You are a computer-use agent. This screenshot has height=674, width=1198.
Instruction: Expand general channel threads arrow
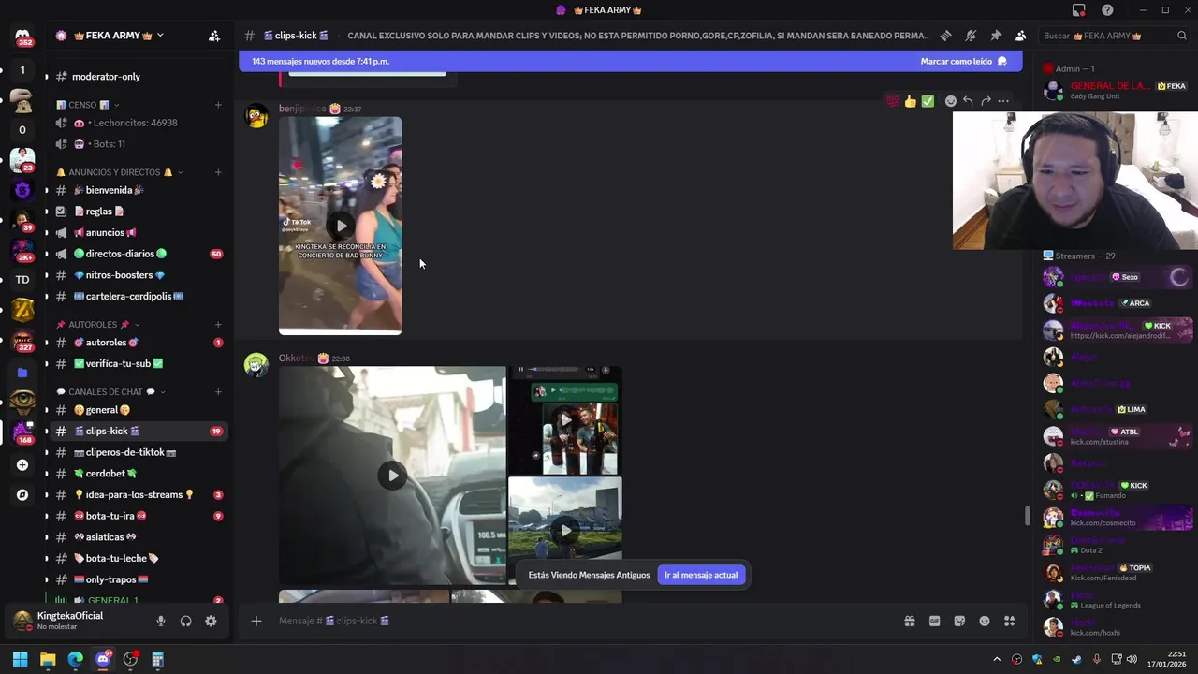click(47, 410)
